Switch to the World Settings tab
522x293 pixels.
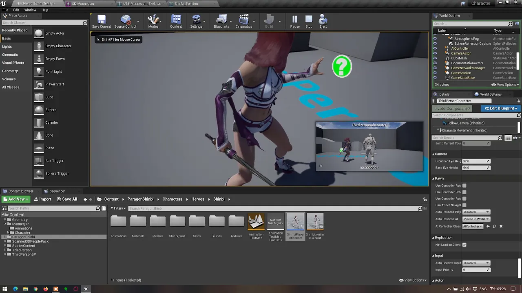[x=491, y=94]
